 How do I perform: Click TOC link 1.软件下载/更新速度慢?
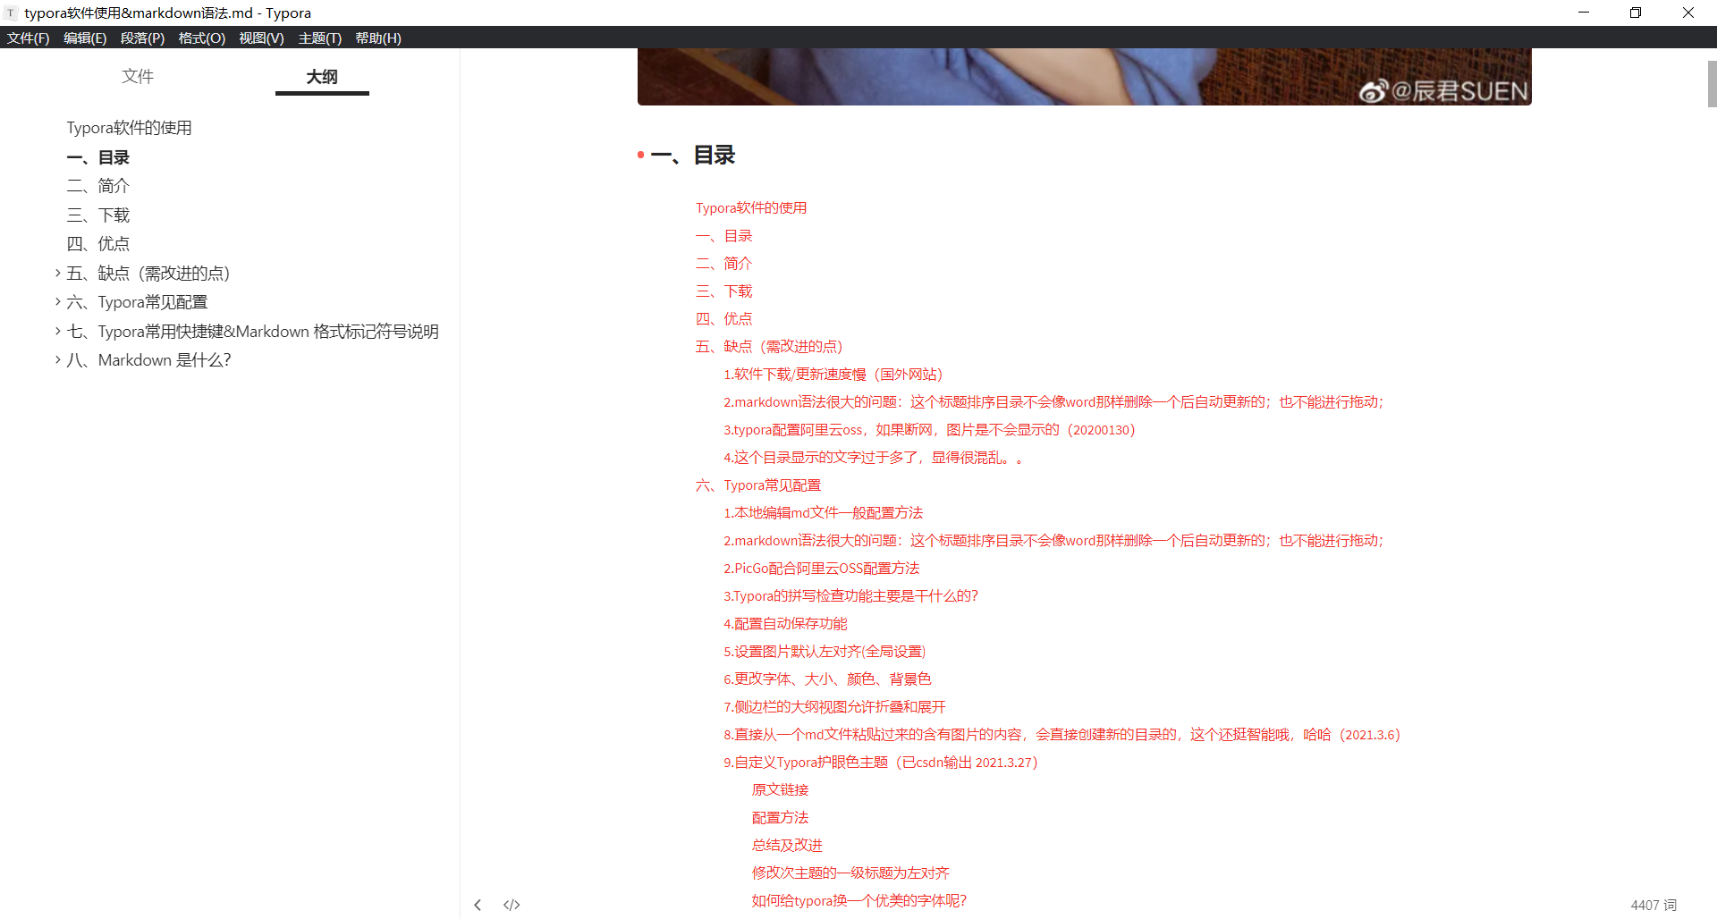click(833, 375)
